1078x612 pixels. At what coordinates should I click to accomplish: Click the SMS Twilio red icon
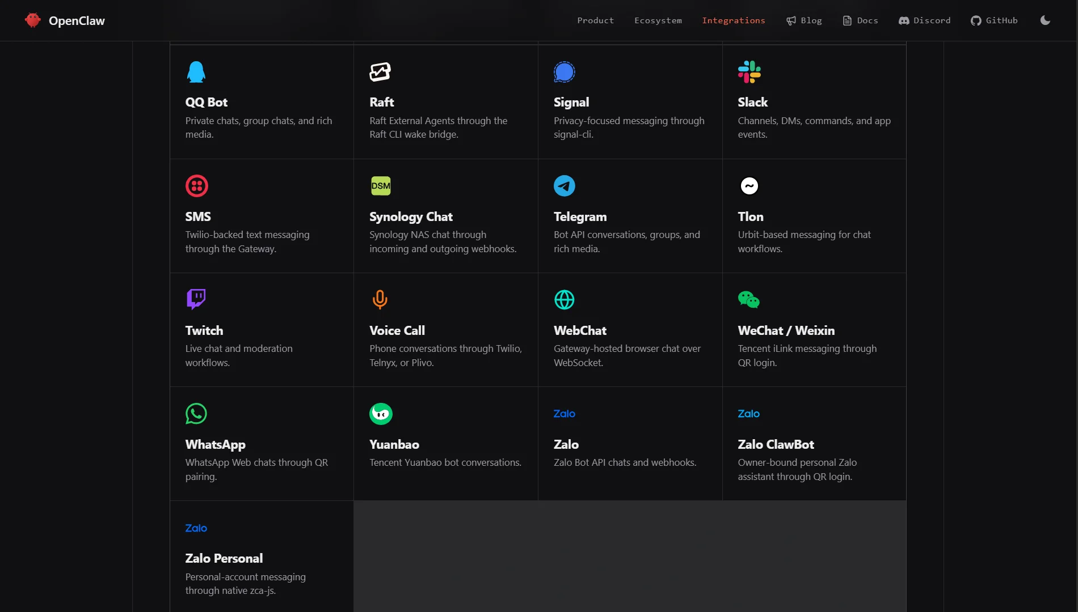[x=196, y=186]
